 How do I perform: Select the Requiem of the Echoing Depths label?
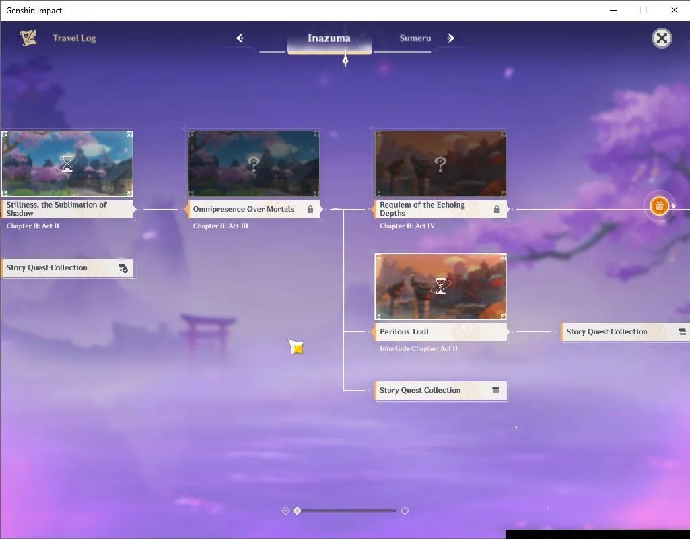440,209
